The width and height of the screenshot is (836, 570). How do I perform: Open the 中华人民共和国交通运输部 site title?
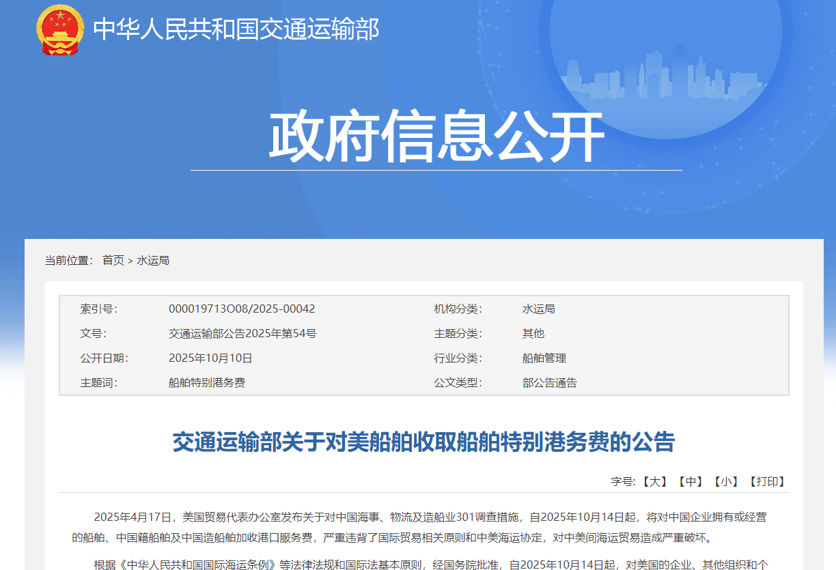pyautogui.click(x=236, y=29)
